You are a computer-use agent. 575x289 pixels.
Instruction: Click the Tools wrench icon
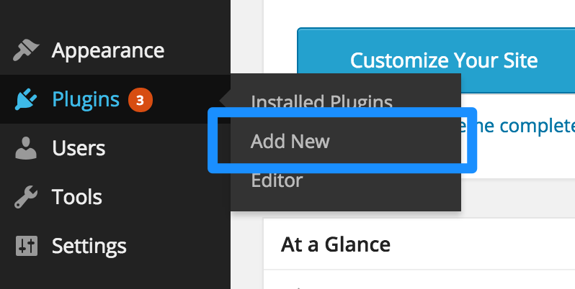26,197
